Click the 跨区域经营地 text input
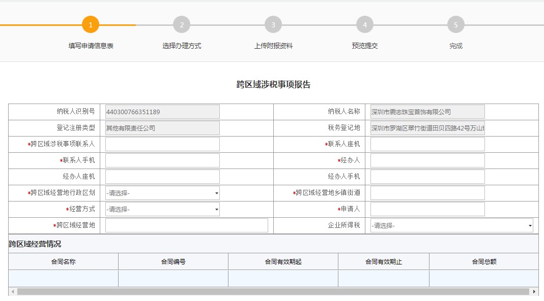 point(186,225)
